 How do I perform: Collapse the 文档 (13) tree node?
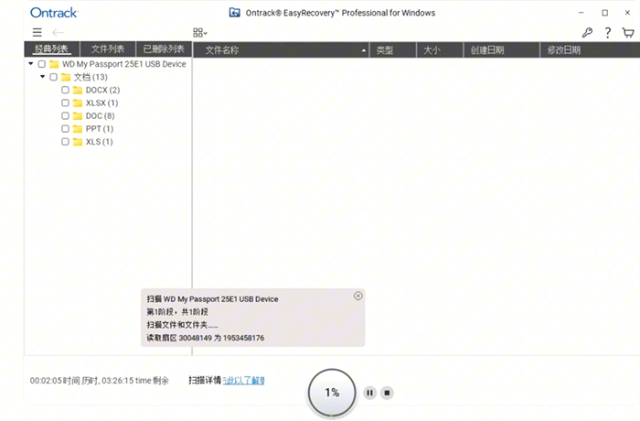pyautogui.click(x=42, y=77)
